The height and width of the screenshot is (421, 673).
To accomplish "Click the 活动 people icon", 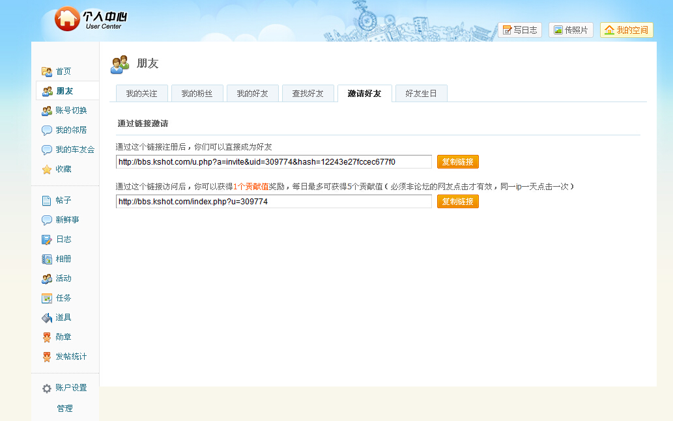I will [x=46, y=279].
